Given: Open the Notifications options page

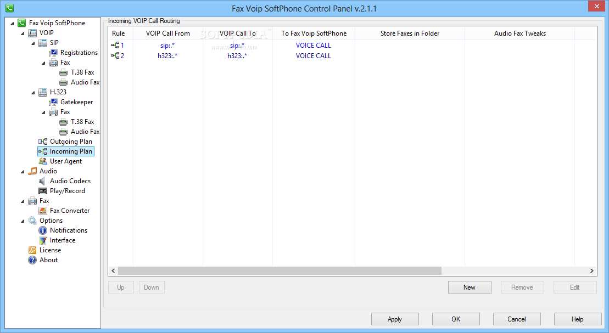Looking at the screenshot, I should [68, 230].
